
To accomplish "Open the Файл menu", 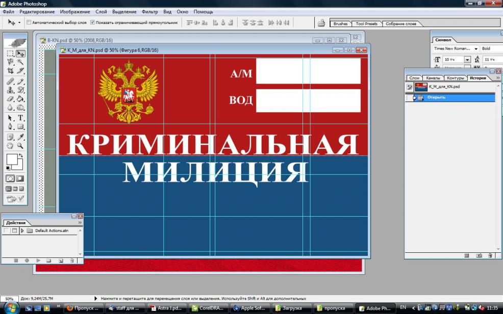I will point(8,12).
